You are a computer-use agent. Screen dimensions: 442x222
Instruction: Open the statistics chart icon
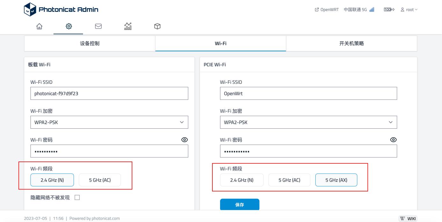128,27
